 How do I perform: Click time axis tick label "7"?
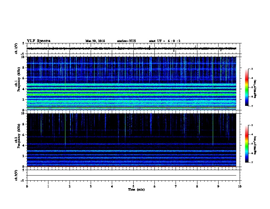[176, 186]
